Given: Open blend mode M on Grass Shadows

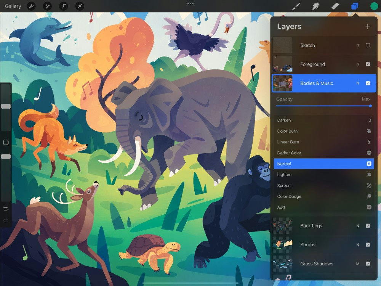Looking at the screenshot, I should click(358, 264).
